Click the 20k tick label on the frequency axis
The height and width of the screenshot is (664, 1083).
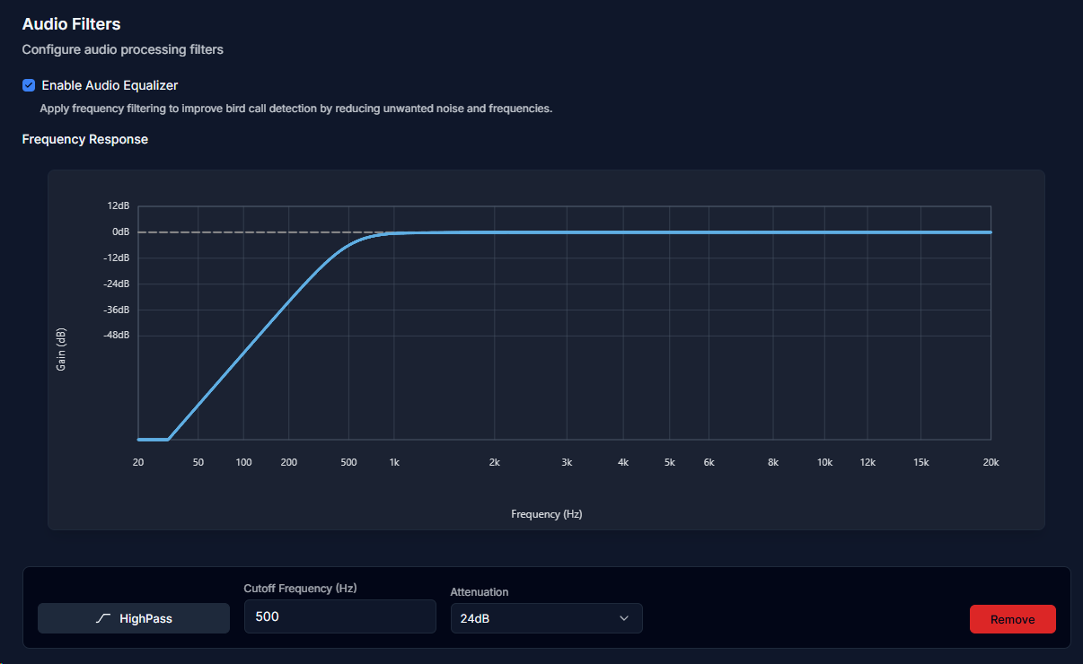click(991, 462)
